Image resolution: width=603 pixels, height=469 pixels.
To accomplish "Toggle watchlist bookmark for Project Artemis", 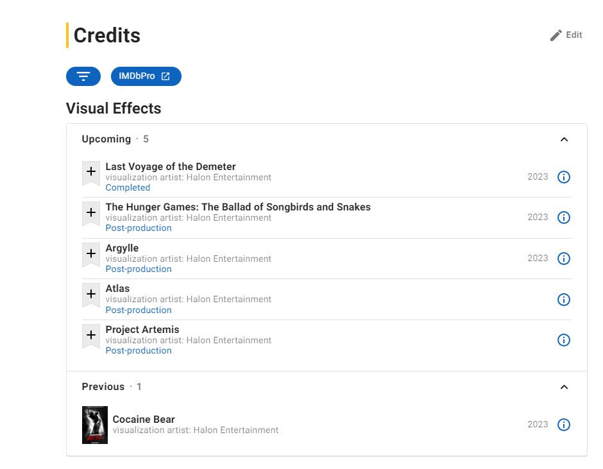I will click(x=91, y=335).
